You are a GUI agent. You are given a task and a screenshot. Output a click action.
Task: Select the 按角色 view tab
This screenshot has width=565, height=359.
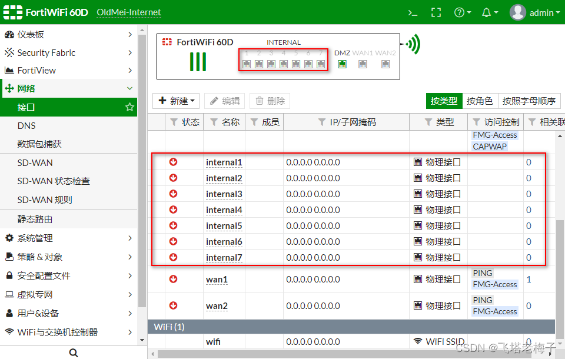(x=480, y=101)
